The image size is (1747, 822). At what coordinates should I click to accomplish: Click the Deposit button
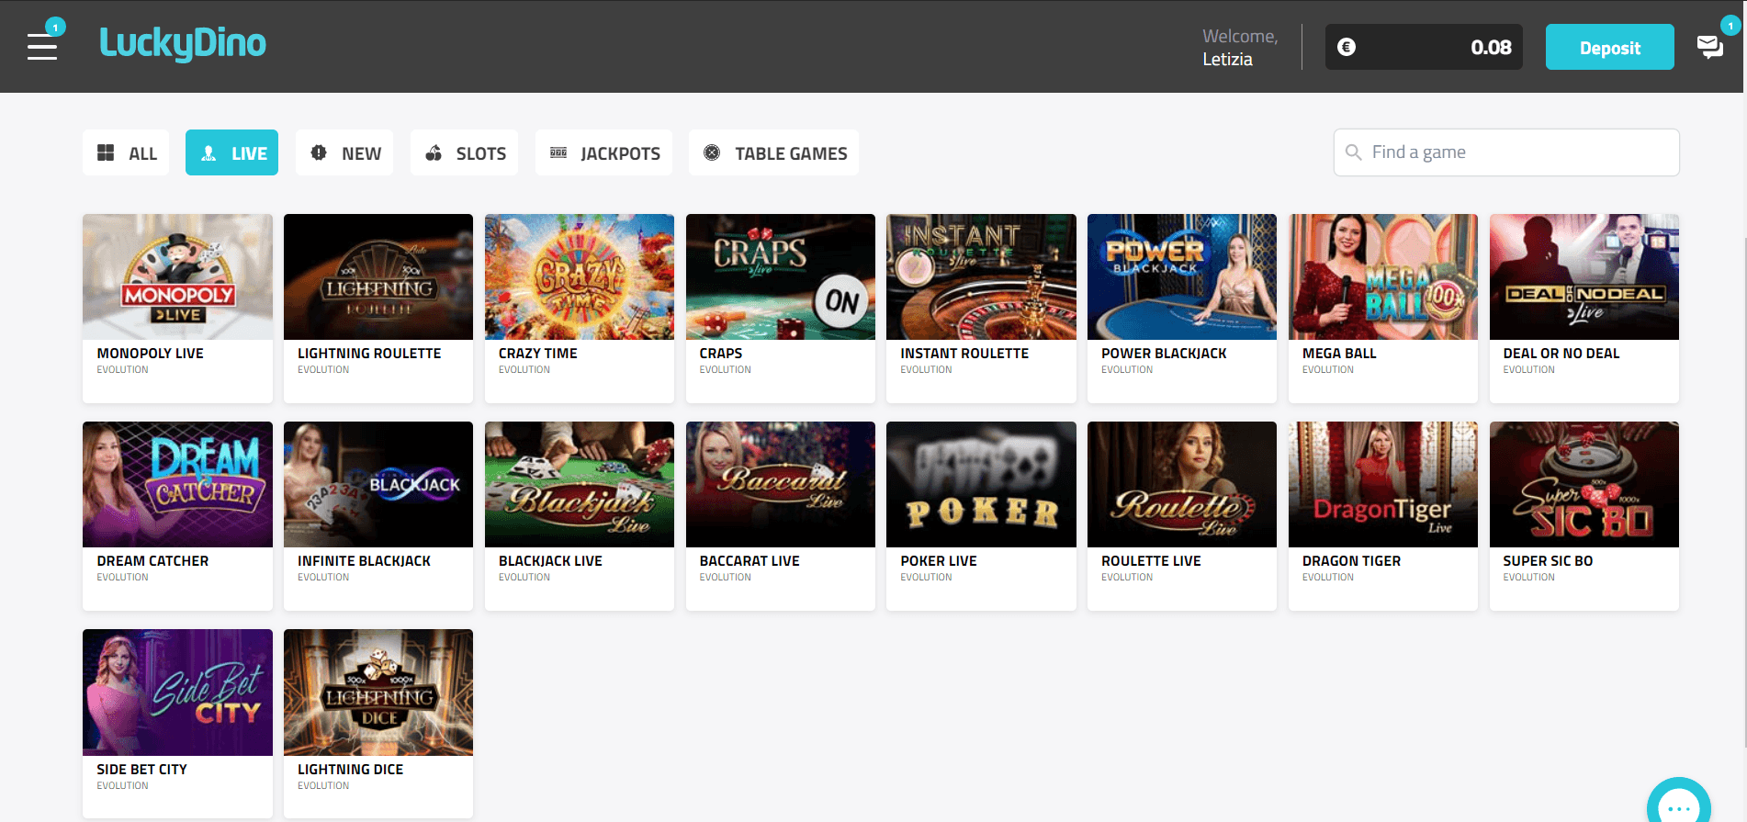(x=1609, y=47)
